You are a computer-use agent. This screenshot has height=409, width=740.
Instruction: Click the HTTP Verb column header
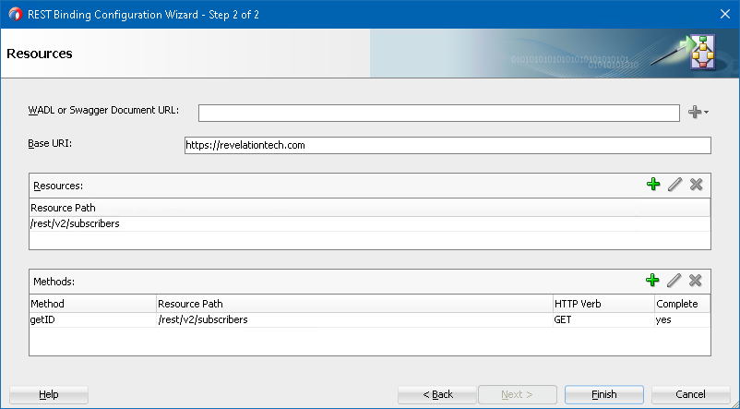[x=602, y=304]
